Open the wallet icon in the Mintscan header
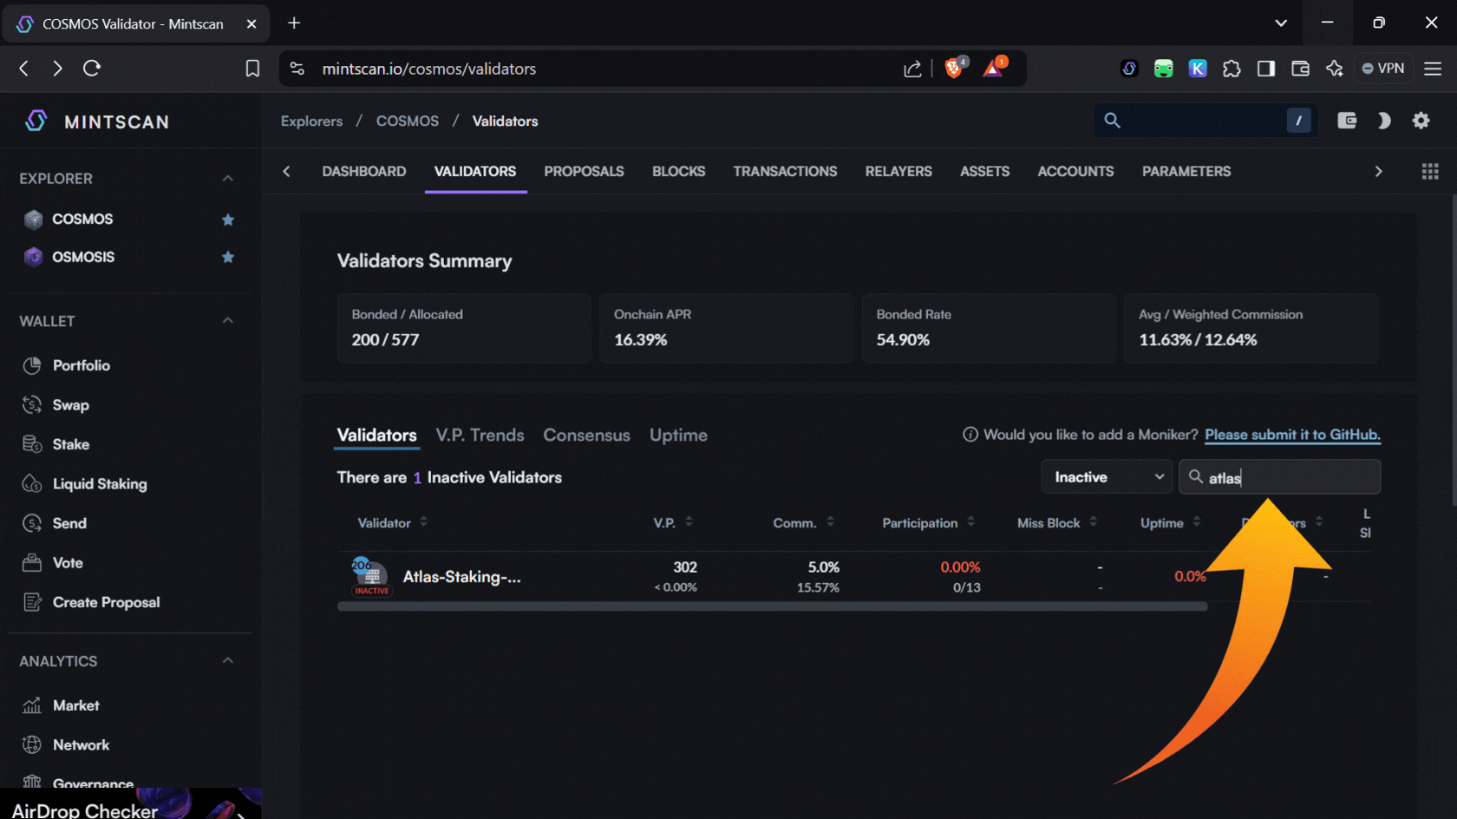1457x819 pixels. [x=1347, y=121]
